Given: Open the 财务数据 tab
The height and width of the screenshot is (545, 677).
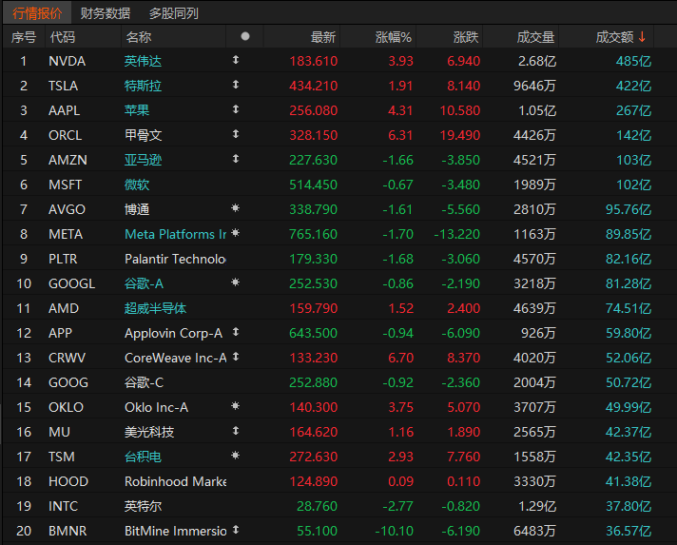Looking at the screenshot, I should point(106,13).
